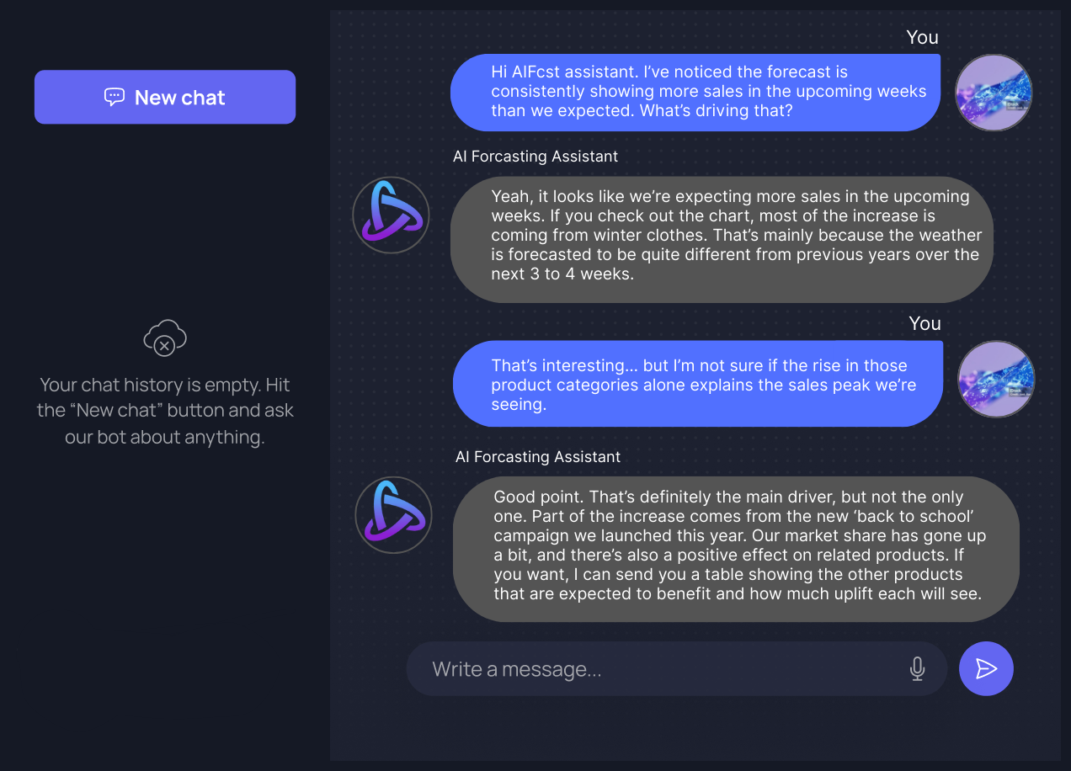Select the second assistant avatar icon

(392, 515)
